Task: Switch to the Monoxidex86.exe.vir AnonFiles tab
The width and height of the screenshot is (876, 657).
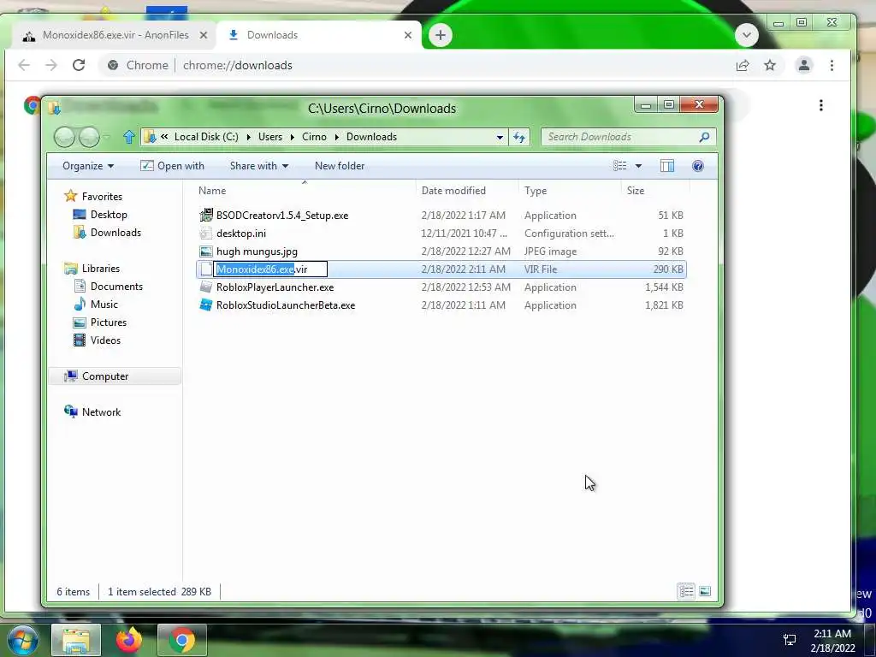Action: (x=115, y=35)
